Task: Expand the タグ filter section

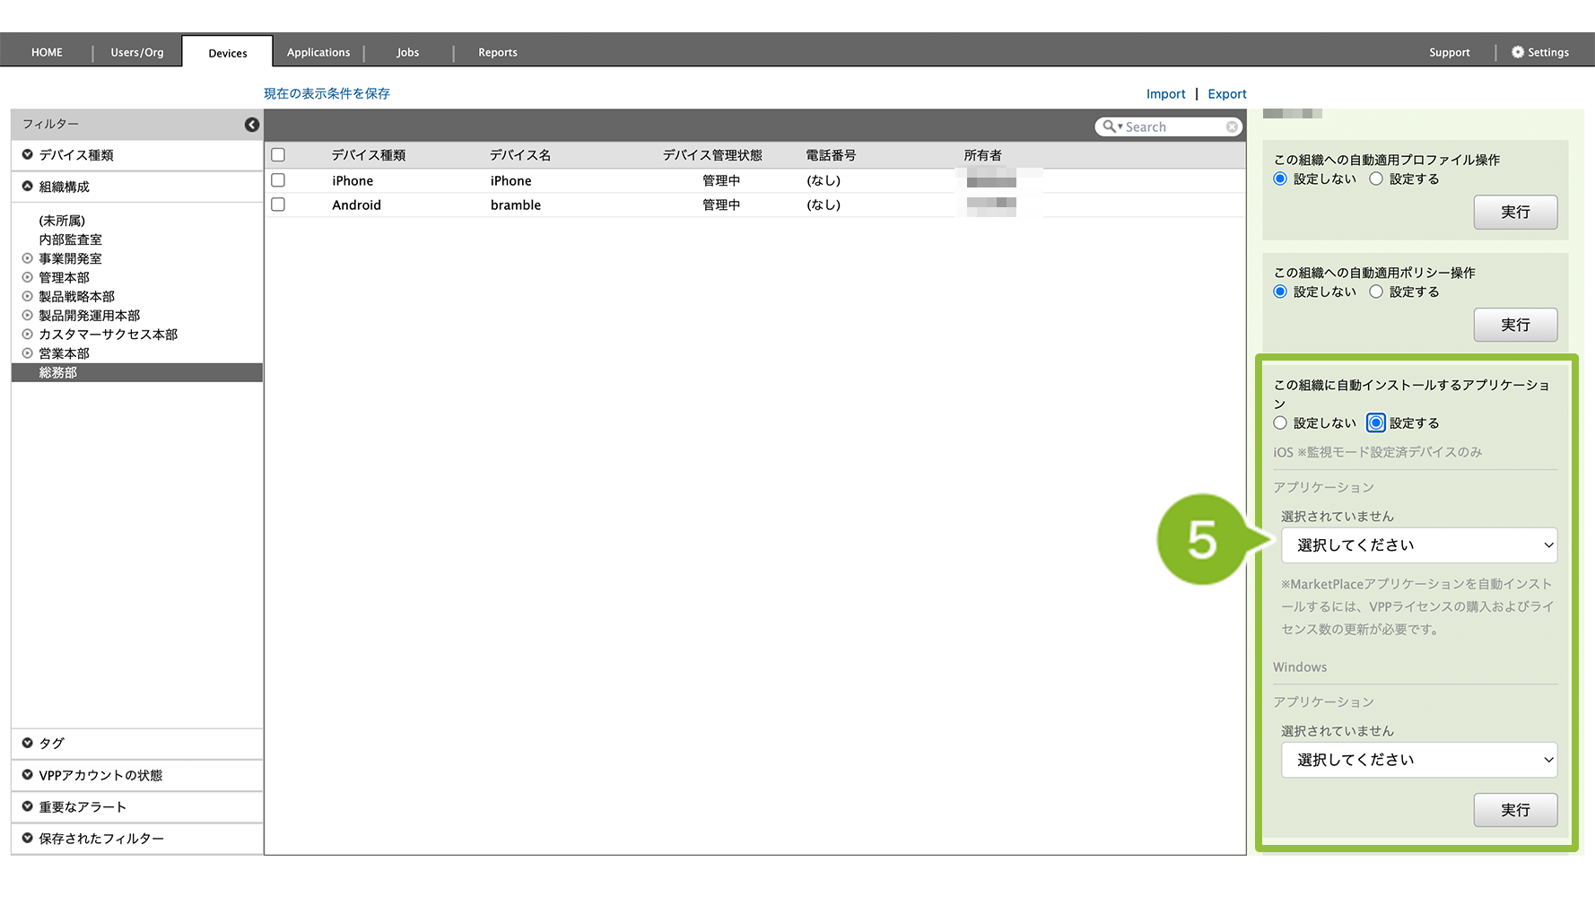Action: [x=28, y=744]
